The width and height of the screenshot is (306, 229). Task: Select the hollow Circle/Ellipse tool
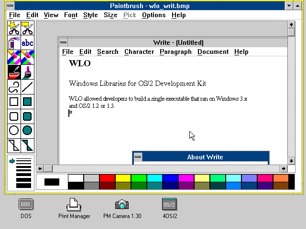pyautogui.click(x=14, y=131)
